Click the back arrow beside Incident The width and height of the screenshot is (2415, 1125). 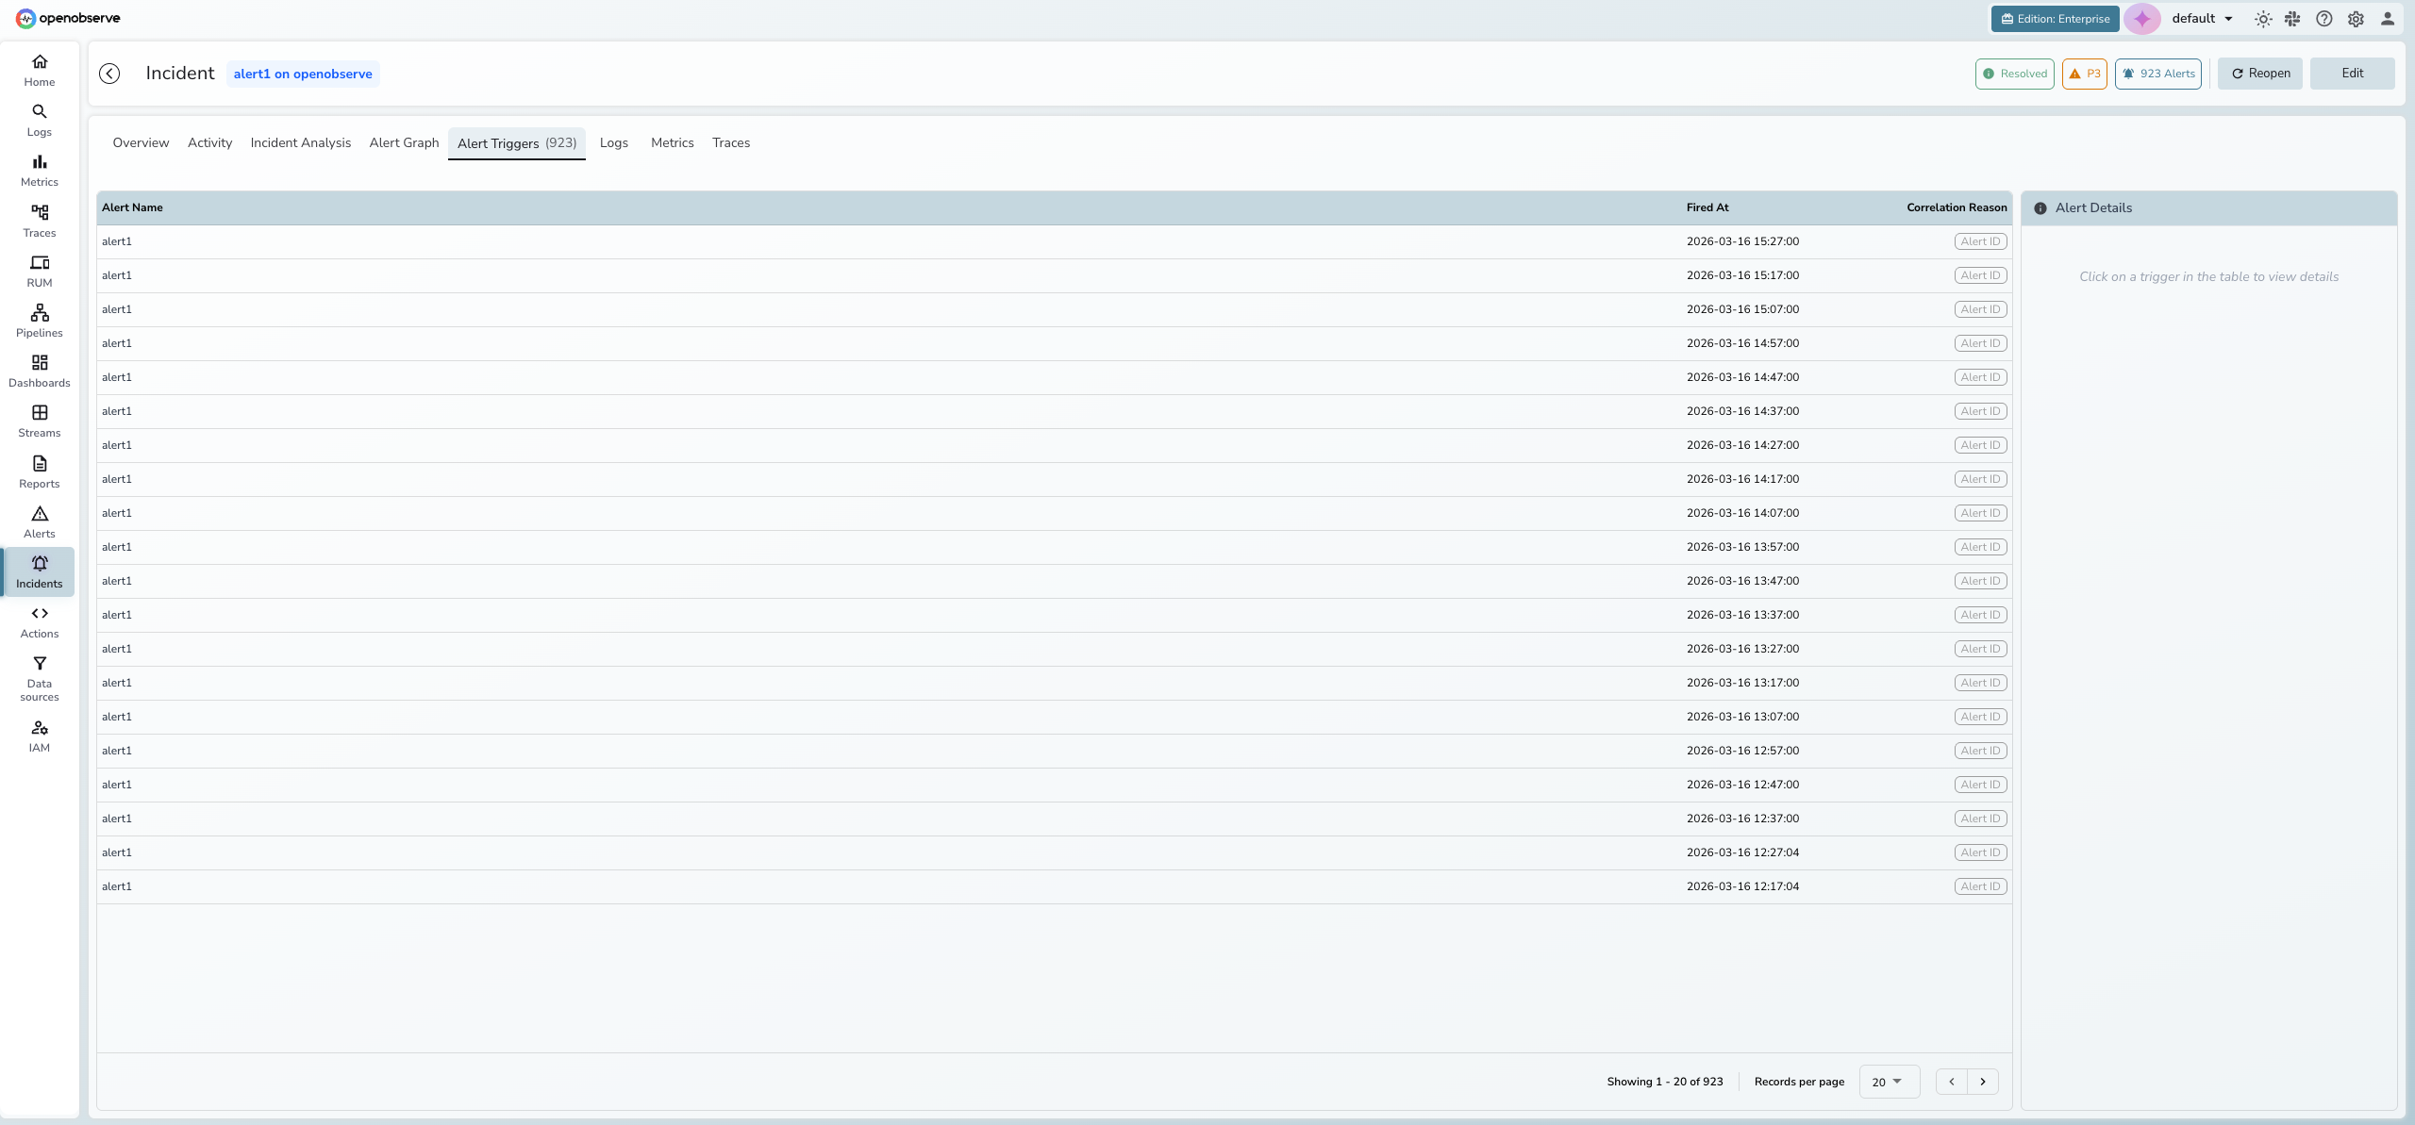point(109,74)
